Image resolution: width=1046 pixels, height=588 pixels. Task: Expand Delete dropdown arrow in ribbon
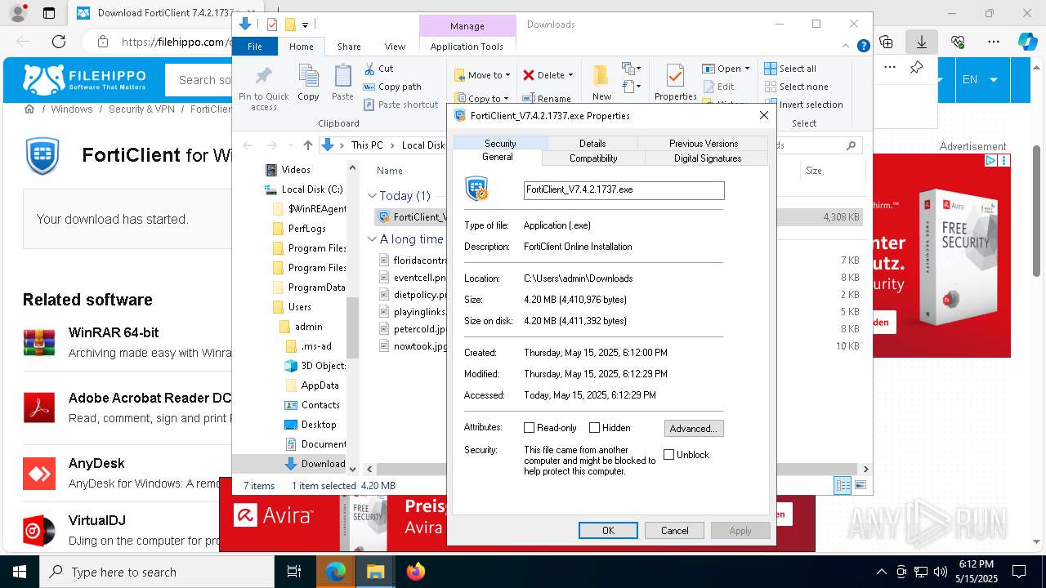pyautogui.click(x=570, y=75)
